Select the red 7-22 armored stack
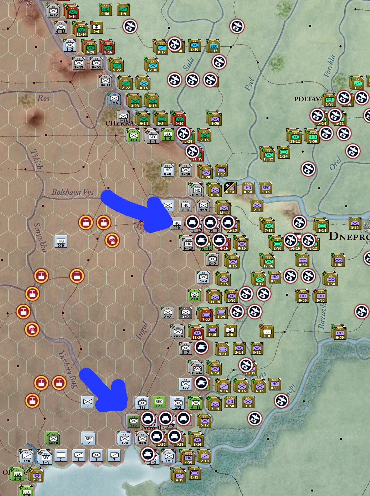Viewport: 370px width, 496px height. click(206, 315)
